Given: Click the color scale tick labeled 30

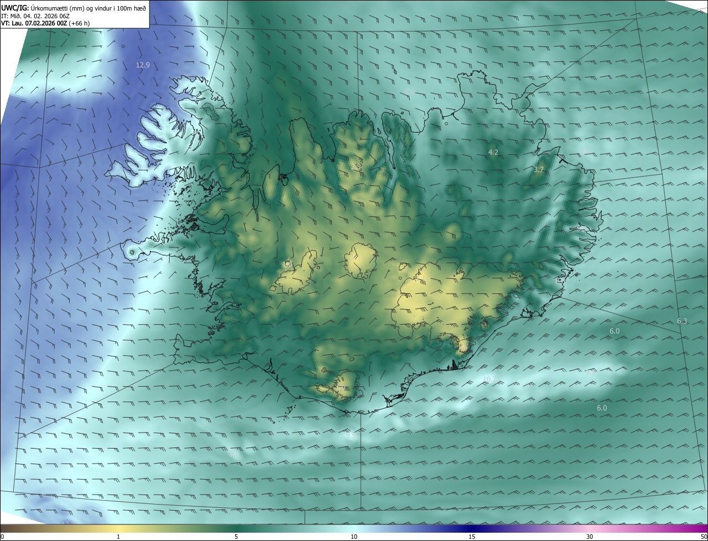Looking at the screenshot, I should pyautogui.click(x=590, y=537).
